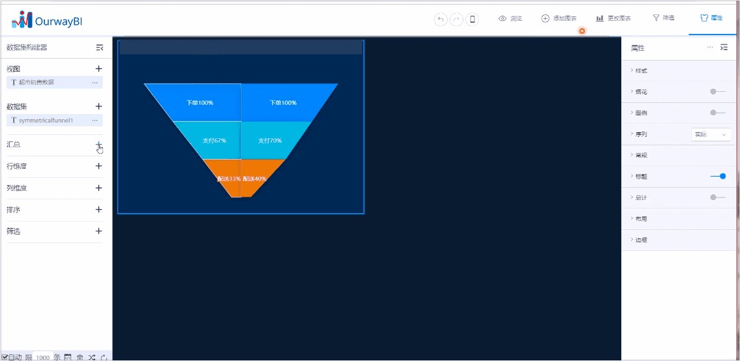Click the OurwayBI logo
740x361 pixels.
coord(47,20)
